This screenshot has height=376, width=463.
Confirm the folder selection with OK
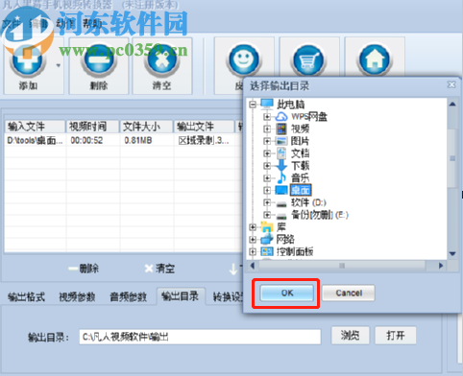[286, 294]
